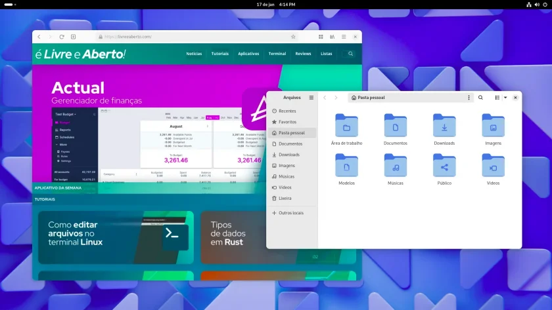The width and height of the screenshot is (552, 310).
Task: Open the Notícias site menu
Action: point(194,54)
